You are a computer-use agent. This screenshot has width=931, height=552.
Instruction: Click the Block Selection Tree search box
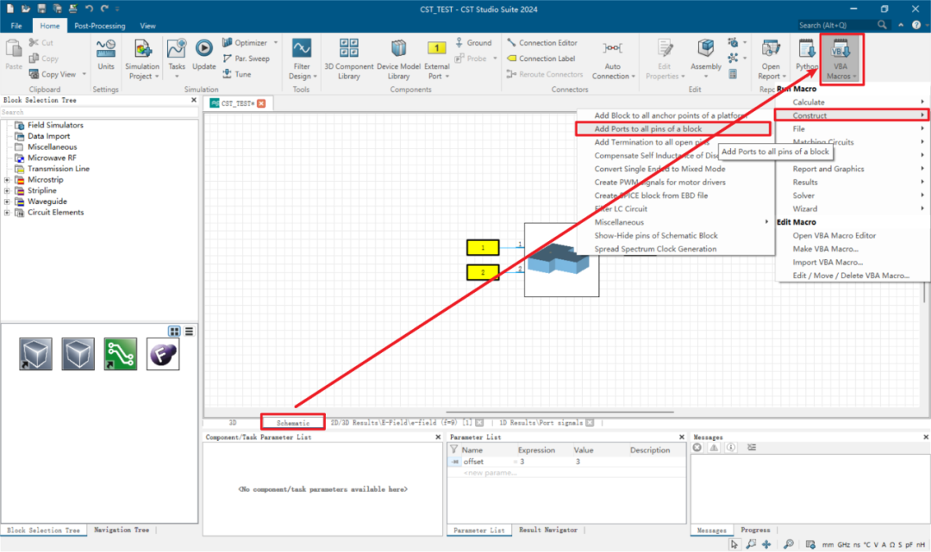[x=98, y=112]
